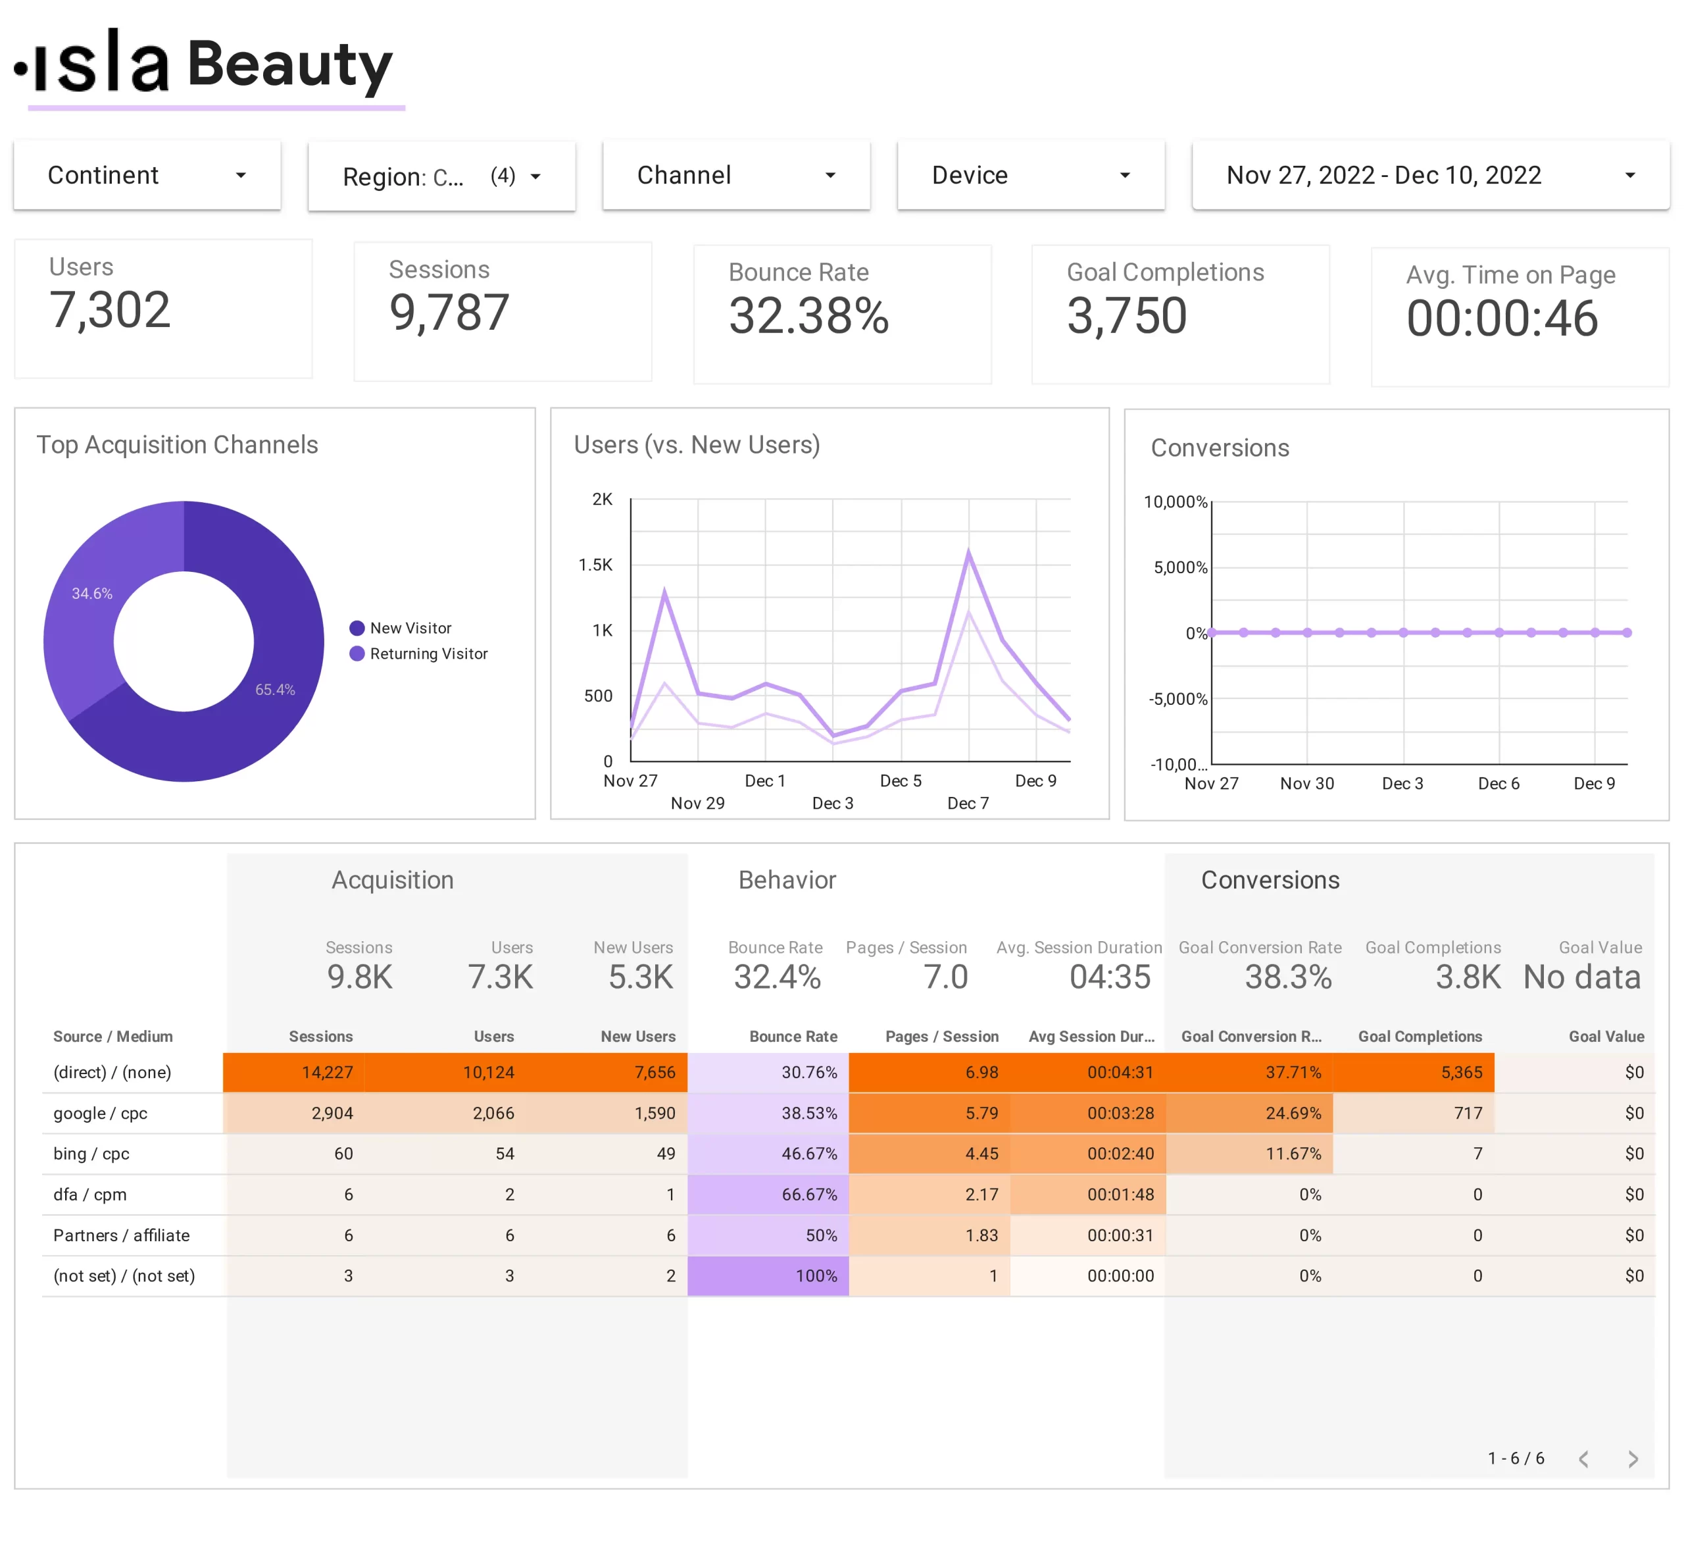Sort by Avg Session Dur... column header

pyautogui.click(x=1091, y=1036)
